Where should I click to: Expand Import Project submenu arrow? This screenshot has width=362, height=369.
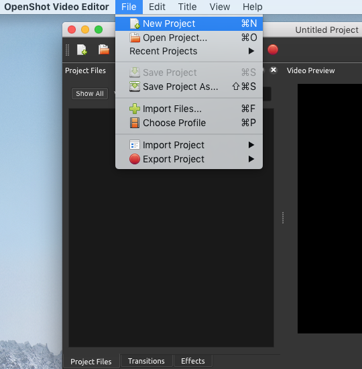[x=251, y=145]
